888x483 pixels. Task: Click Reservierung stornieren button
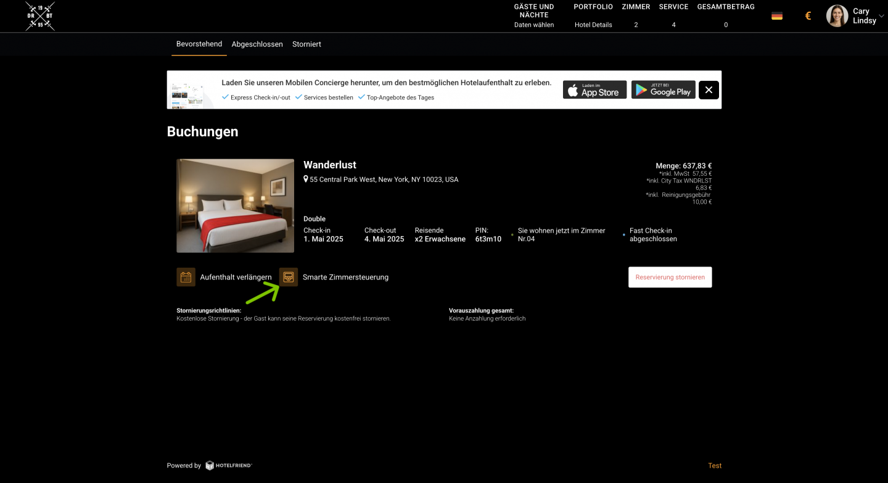tap(670, 278)
